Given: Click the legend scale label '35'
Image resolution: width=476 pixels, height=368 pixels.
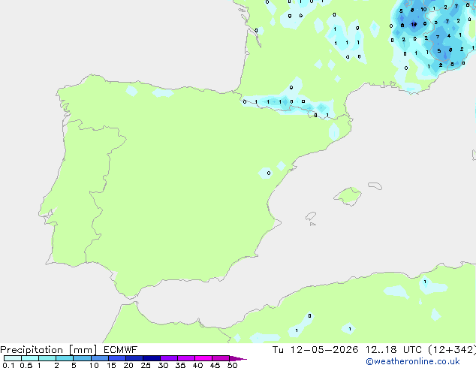Looking at the screenshot, I should pyautogui.click(x=180, y=365).
